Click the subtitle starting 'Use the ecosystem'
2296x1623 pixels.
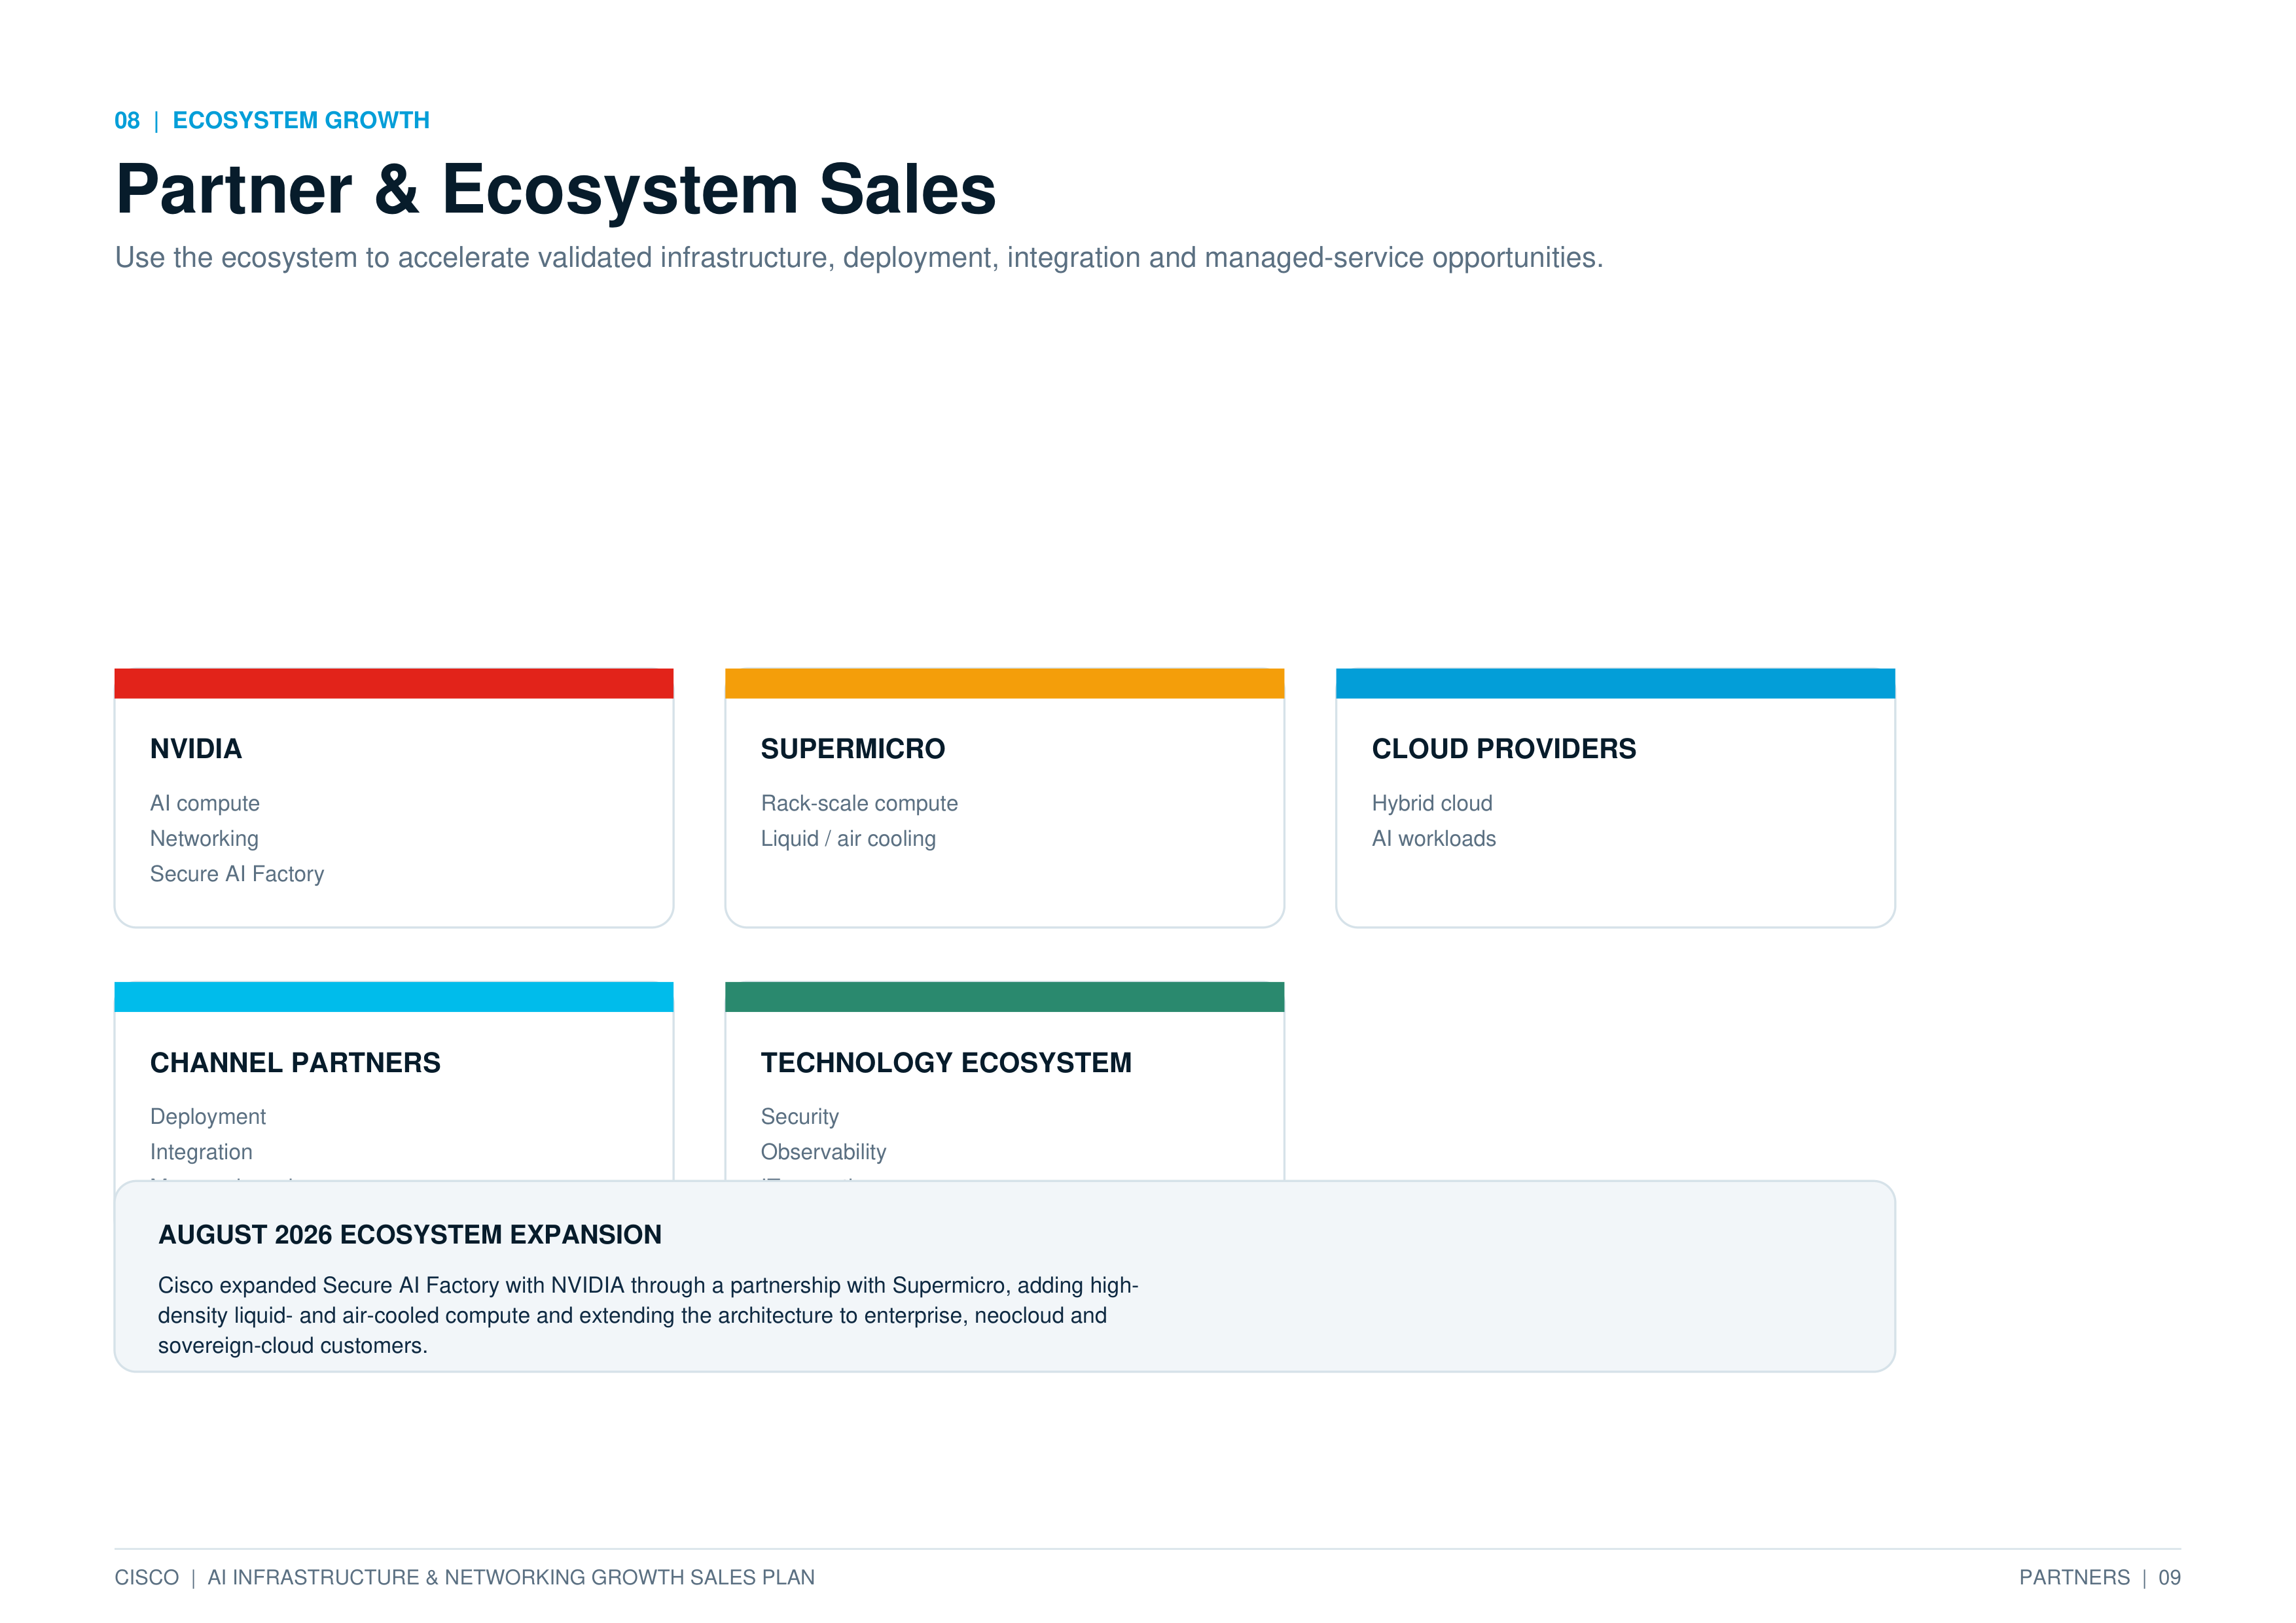[859, 258]
